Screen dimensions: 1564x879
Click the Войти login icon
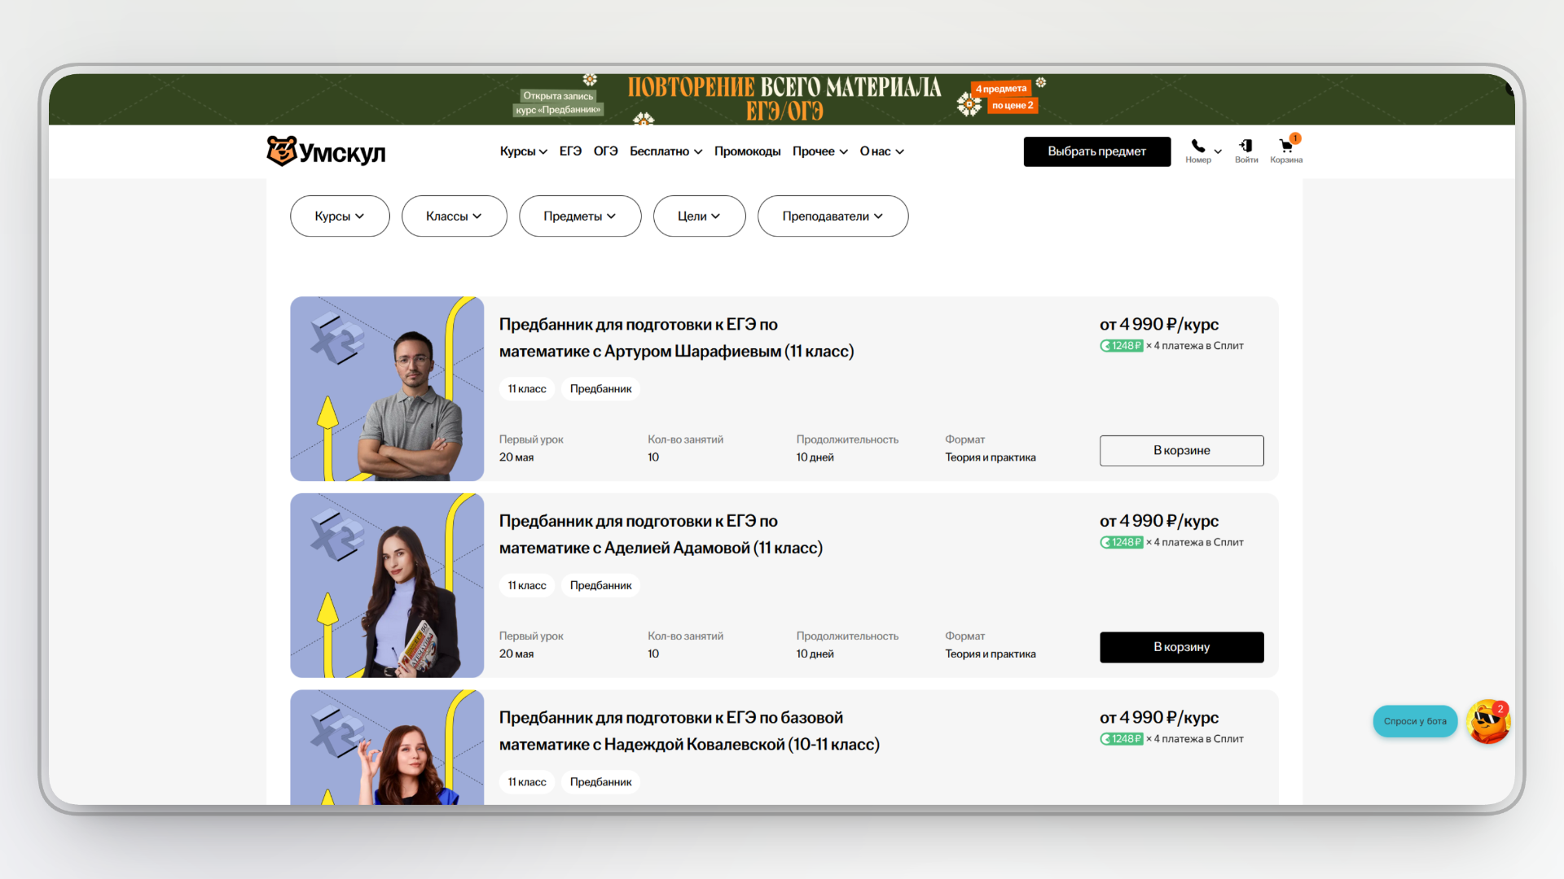[x=1245, y=151]
